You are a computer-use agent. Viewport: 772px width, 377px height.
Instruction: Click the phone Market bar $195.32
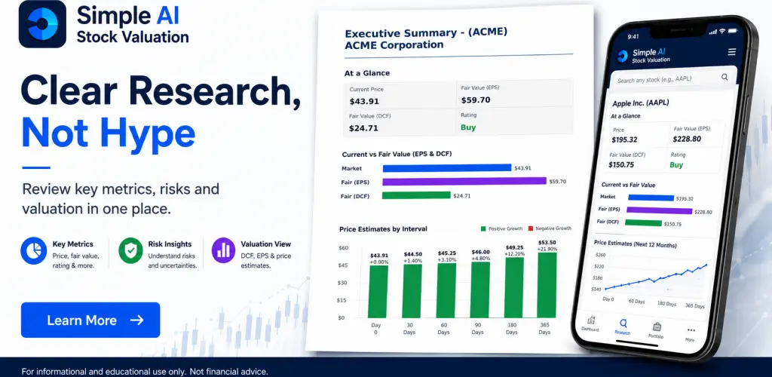651,198
